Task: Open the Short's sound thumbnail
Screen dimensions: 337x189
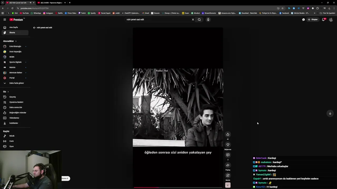Action: click(228, 185)
